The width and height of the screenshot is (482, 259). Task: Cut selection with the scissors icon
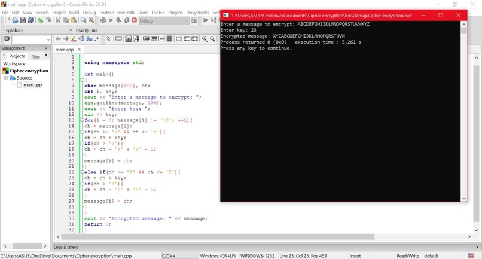point(58,20)
